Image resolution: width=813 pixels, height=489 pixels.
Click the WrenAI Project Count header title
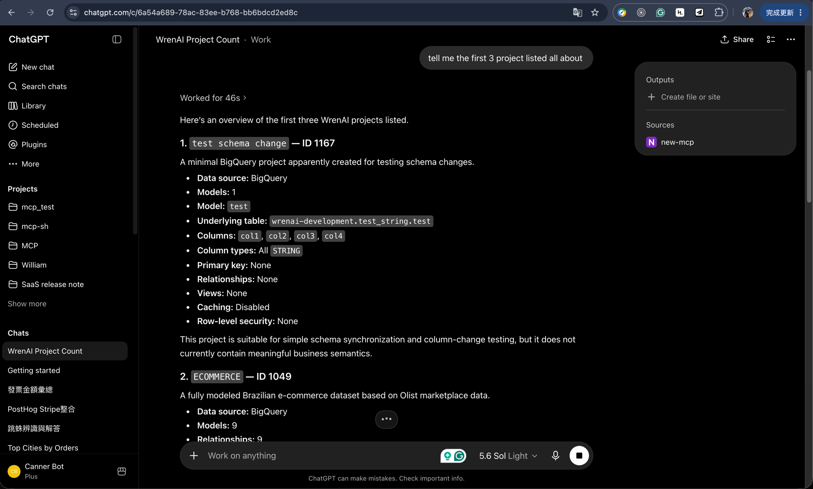point(198,39)
